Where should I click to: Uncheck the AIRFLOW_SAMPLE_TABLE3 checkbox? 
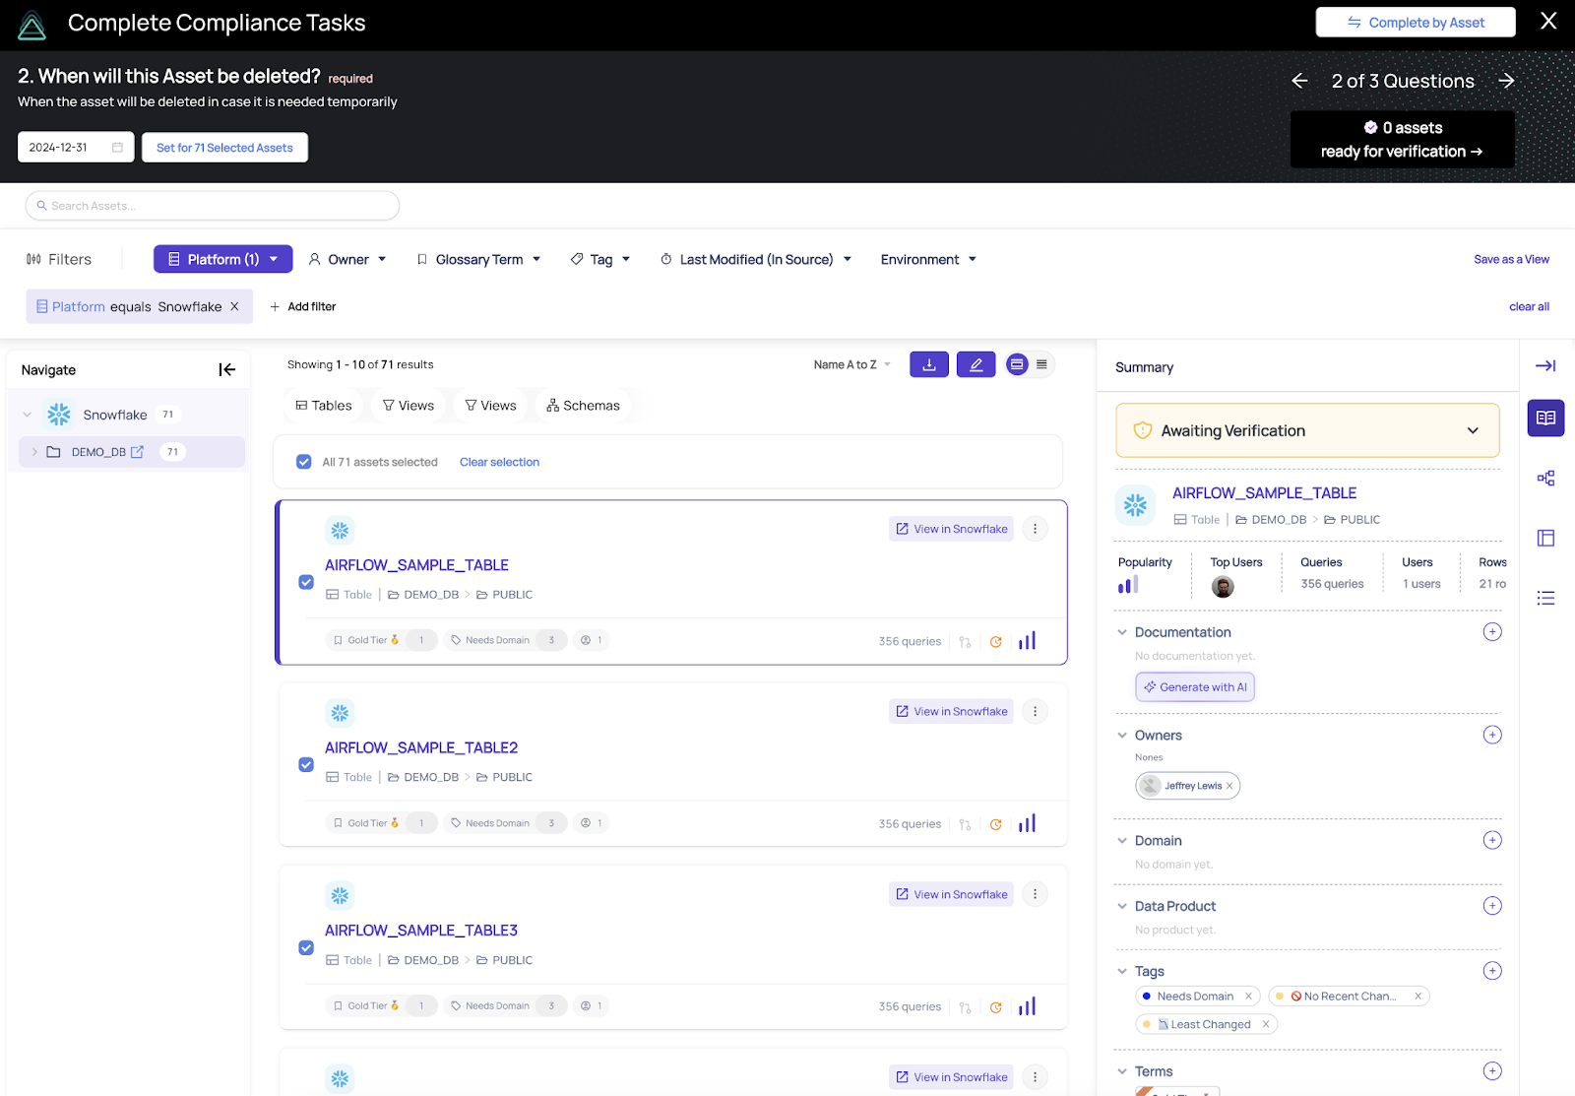pyautogui.click(x=306, y=947)
